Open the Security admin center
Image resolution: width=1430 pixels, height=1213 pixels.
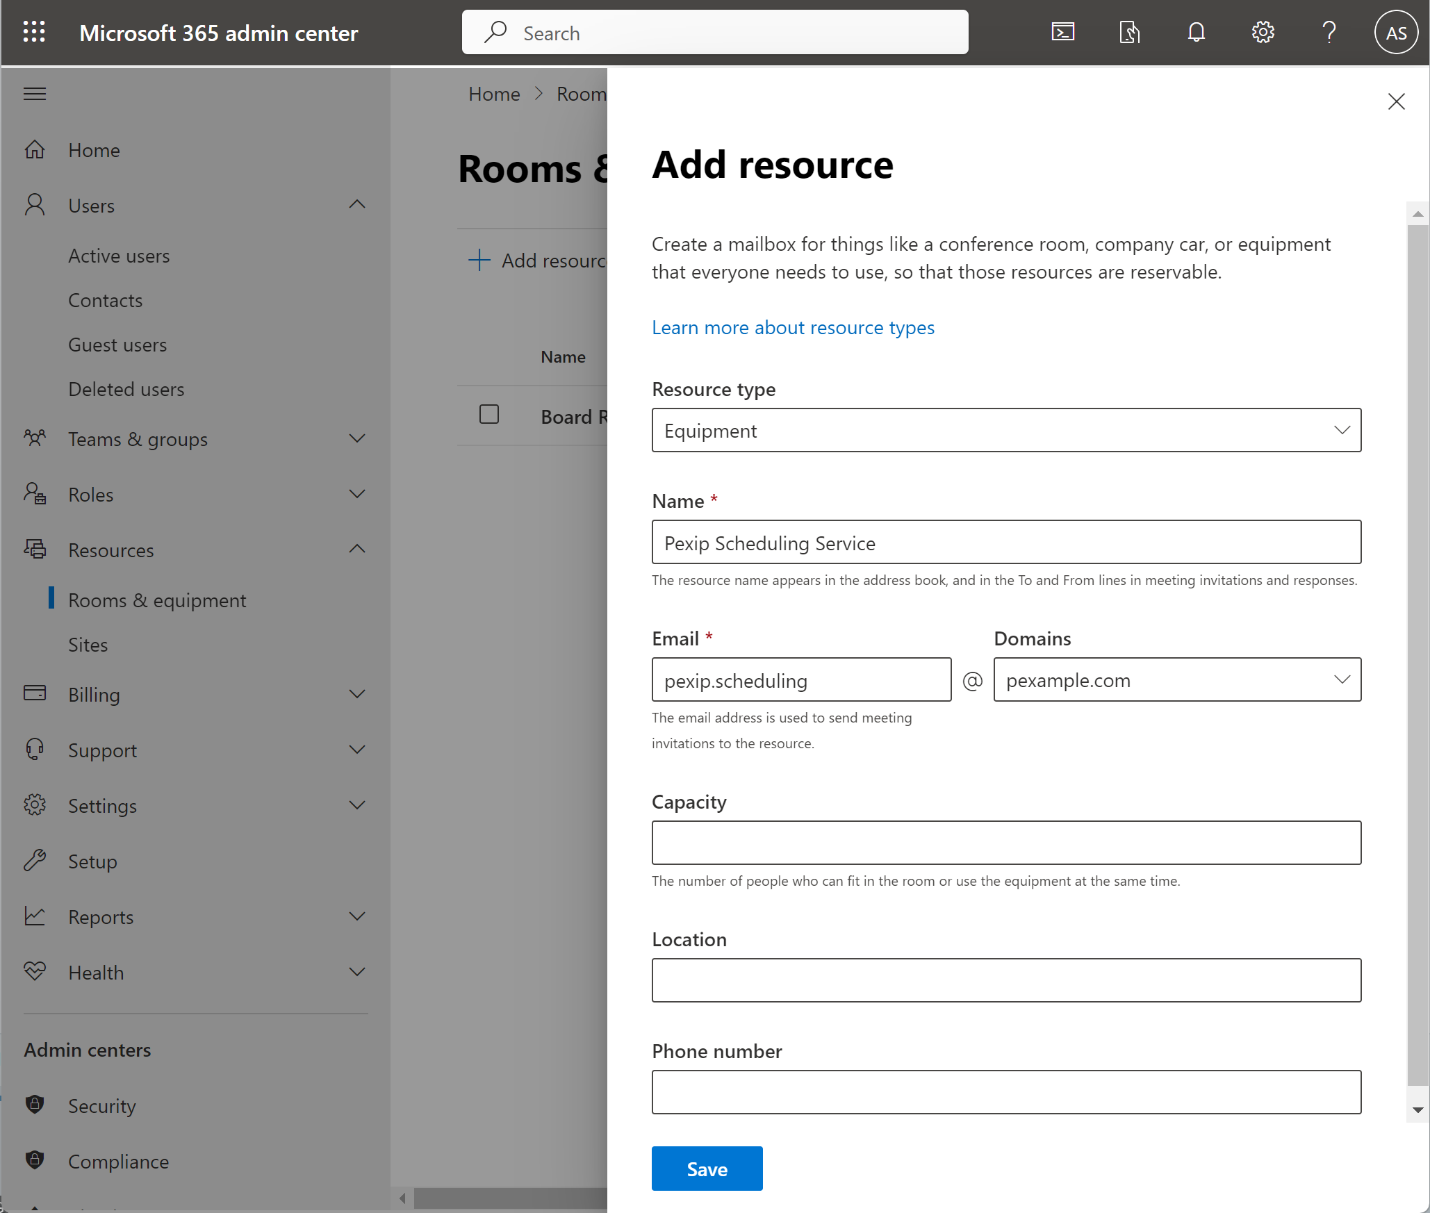tap(102, 1105)
